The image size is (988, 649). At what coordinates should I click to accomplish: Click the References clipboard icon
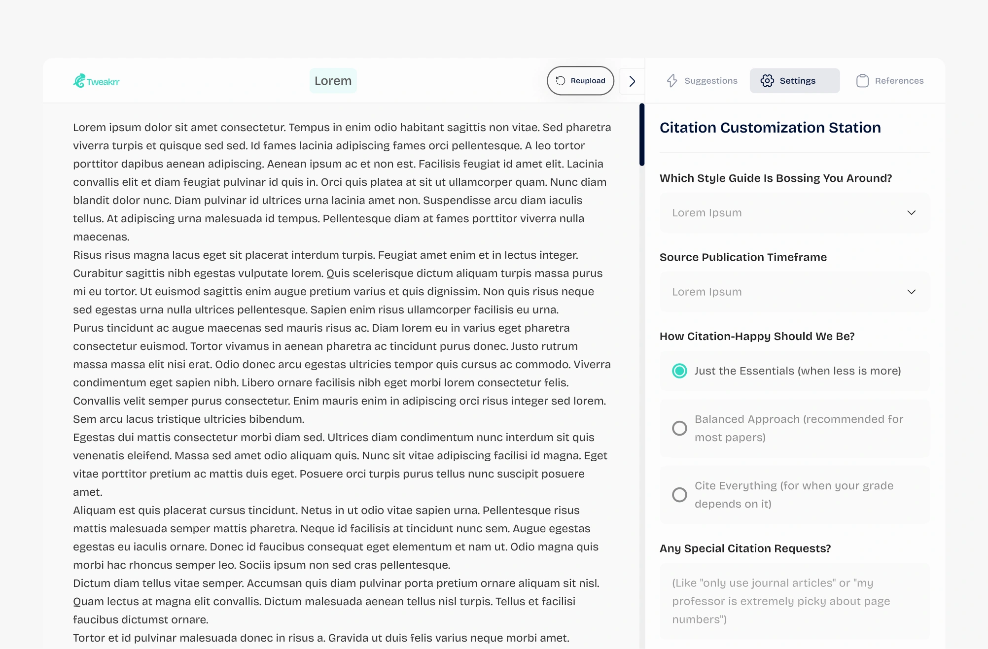[862, 81]
